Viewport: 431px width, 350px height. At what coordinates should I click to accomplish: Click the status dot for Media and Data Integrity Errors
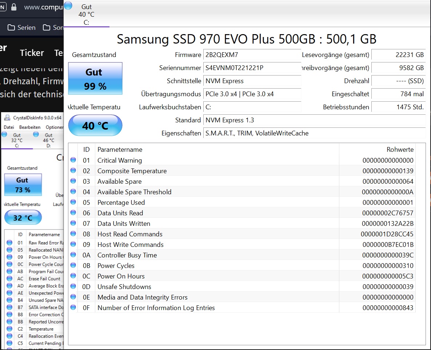click(73, 297)
